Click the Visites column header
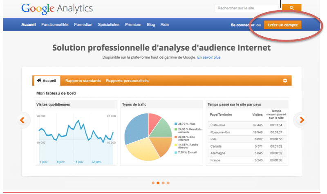The height and width of the screenshot is (194, 327). pos(258,115)
